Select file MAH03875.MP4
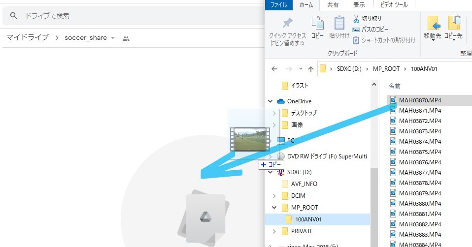The width and height of the screenshot is (472, 247). [x=419, y=152]
